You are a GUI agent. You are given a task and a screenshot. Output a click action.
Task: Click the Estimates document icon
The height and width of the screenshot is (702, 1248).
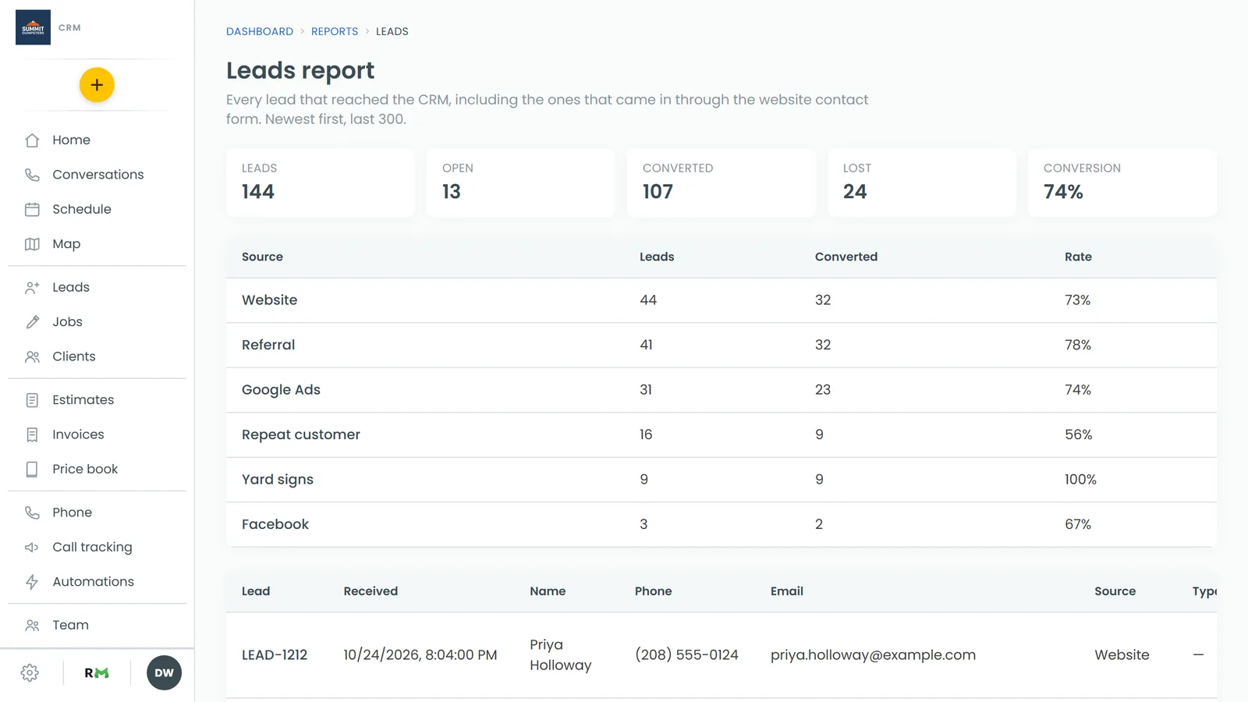[32, 399]
